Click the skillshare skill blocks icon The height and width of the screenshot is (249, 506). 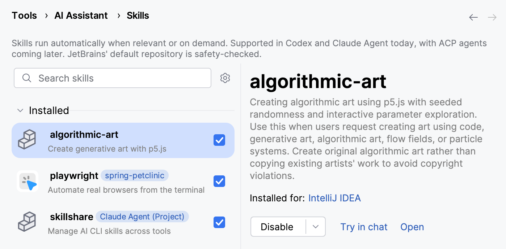pyautogui.click(x=28, y=222)
